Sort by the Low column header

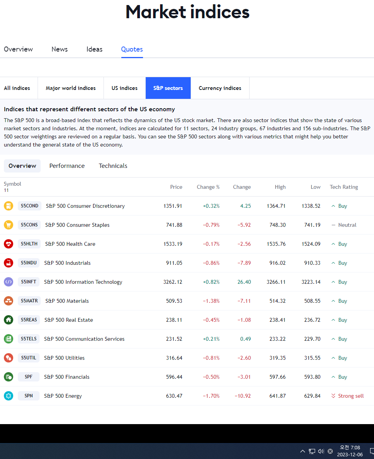[315, 187]
